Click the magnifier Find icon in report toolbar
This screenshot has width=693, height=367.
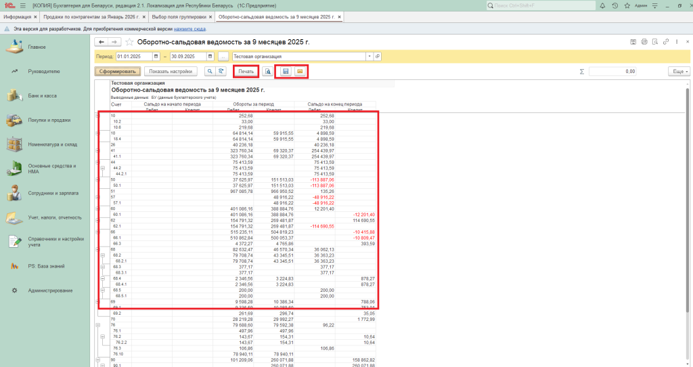209,71
